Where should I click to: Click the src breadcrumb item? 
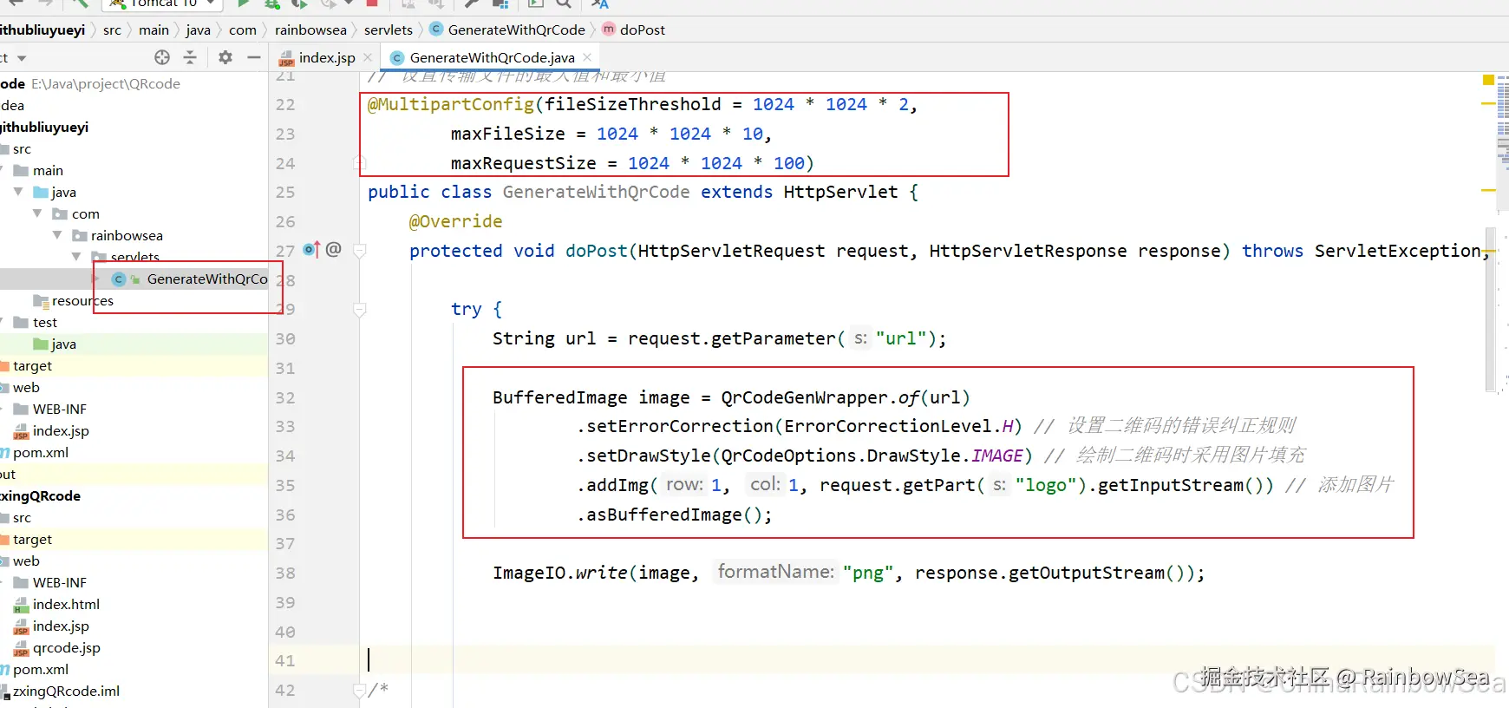click(112, 29)
